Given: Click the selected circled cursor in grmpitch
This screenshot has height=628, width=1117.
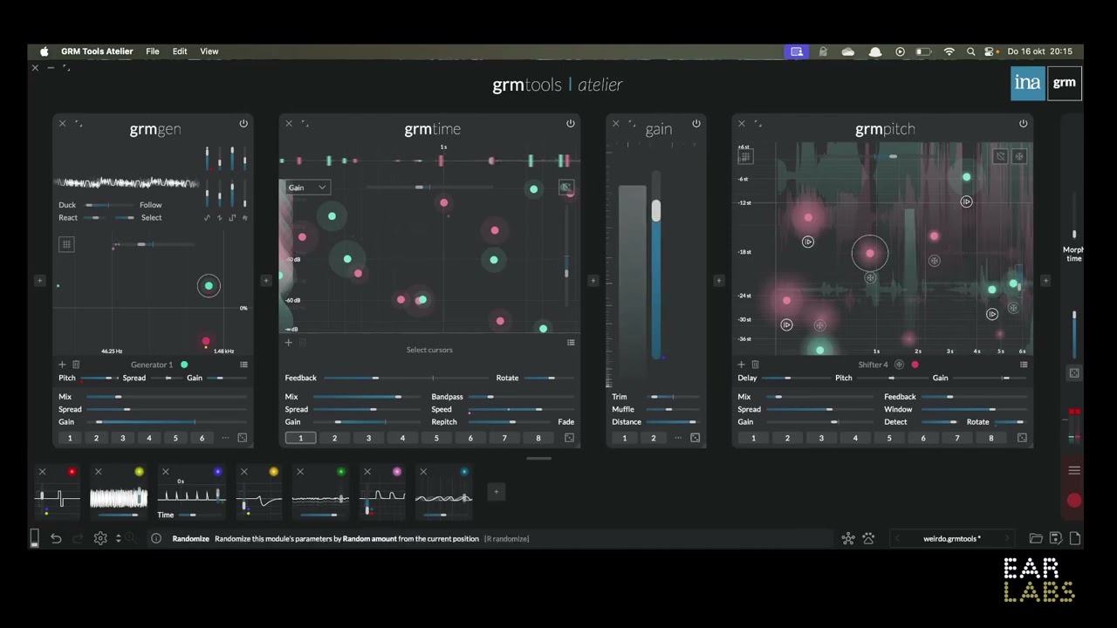Looking at the screenshot, I should tap(869, 253).
